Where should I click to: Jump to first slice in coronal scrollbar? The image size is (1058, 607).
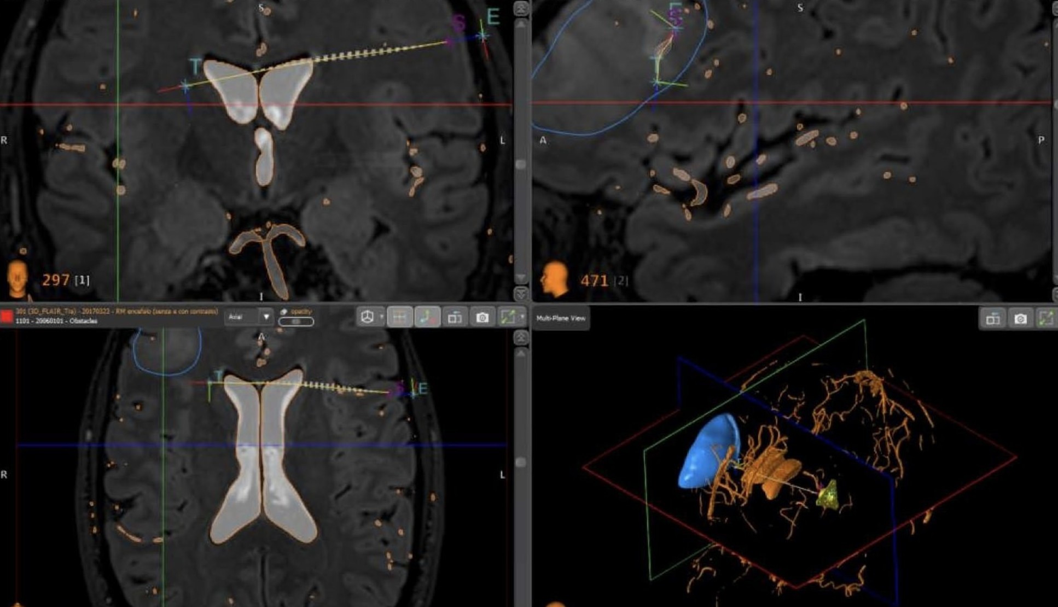[521, 8]
